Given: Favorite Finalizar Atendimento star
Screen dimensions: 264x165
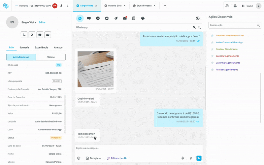Looking at the screenshot, I should [x=212, y=49].
